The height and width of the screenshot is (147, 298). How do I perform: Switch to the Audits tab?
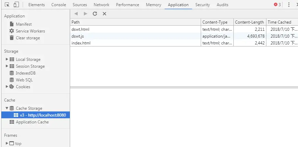(222, 5)
